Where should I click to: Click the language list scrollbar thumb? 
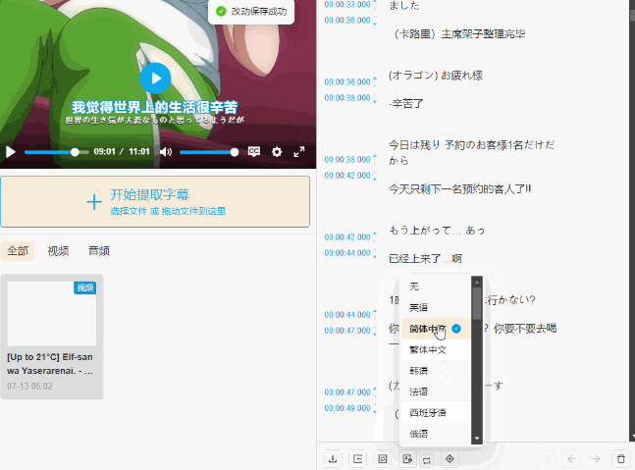point(477,303)
